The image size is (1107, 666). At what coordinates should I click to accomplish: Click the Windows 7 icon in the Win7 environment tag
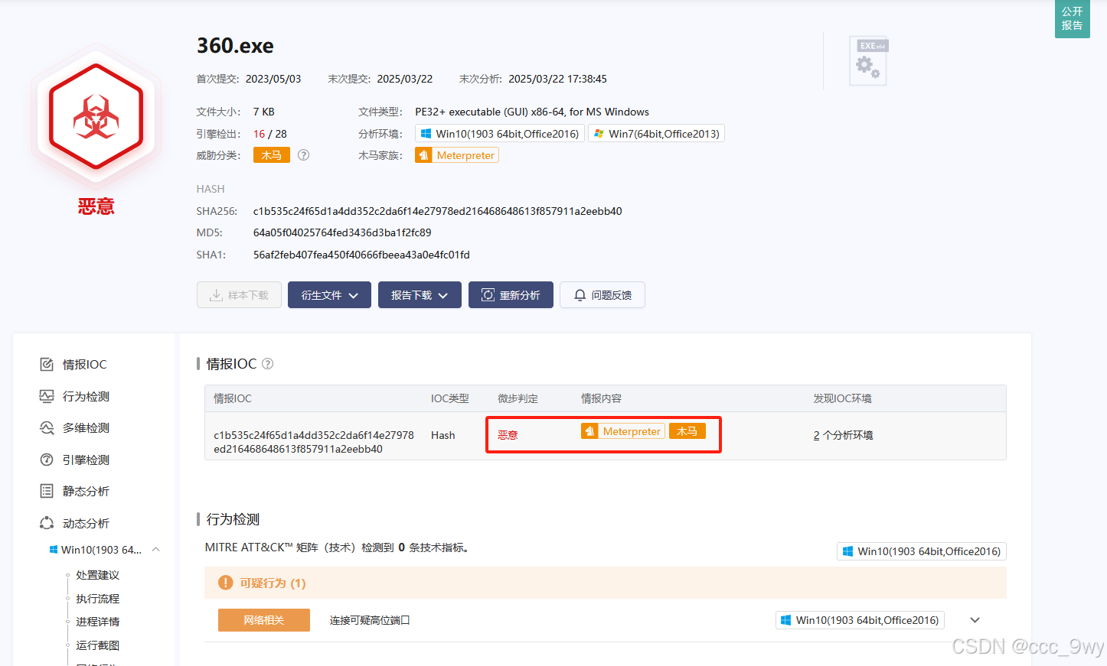599,134
